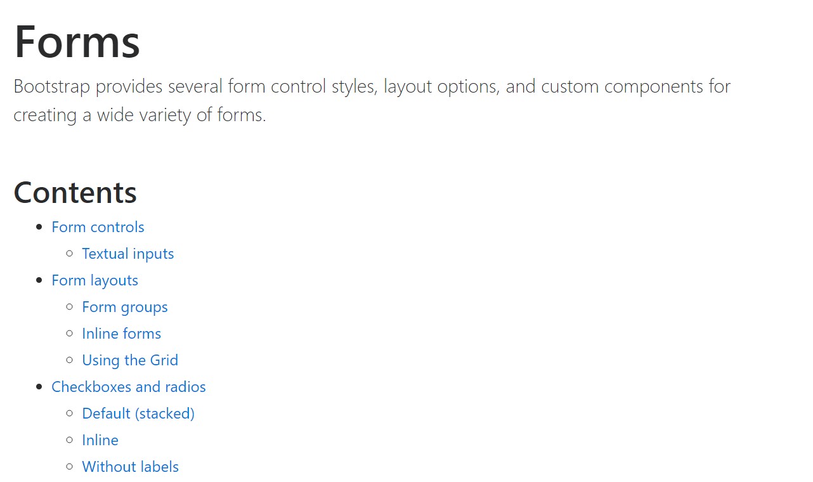Click the Inline sub-item link

point(100,440)
